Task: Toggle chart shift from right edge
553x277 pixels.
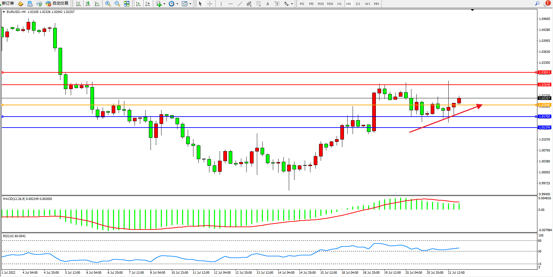Action: click(148, 4)
